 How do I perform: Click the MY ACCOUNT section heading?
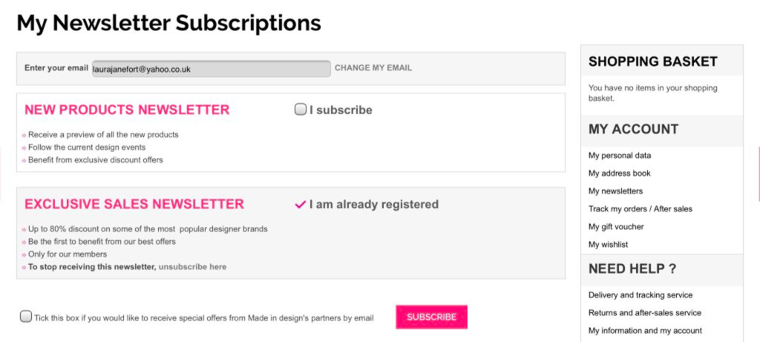[633, 129]
